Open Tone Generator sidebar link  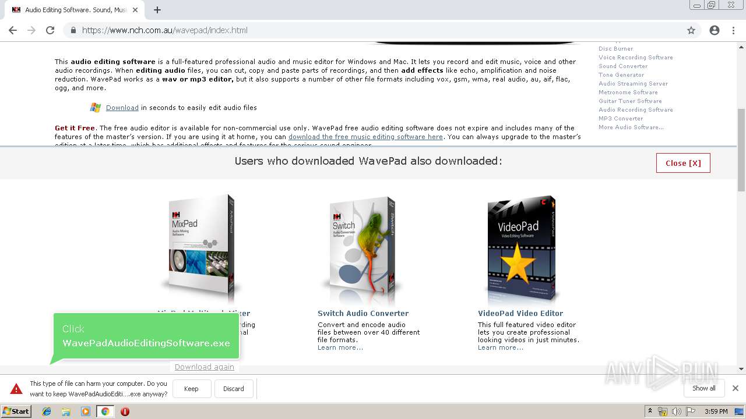point(621,75)
